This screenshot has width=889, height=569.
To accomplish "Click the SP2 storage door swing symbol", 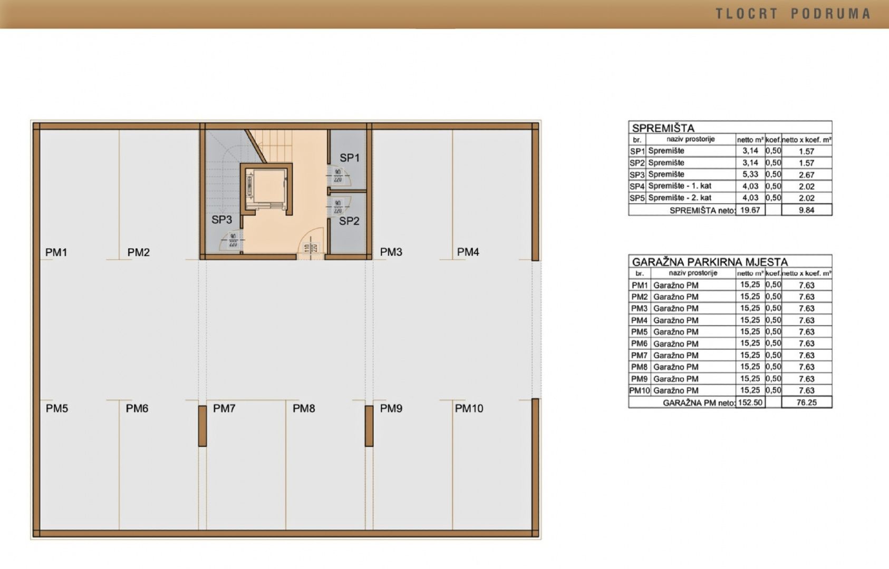I will click(x=337, y=206).
